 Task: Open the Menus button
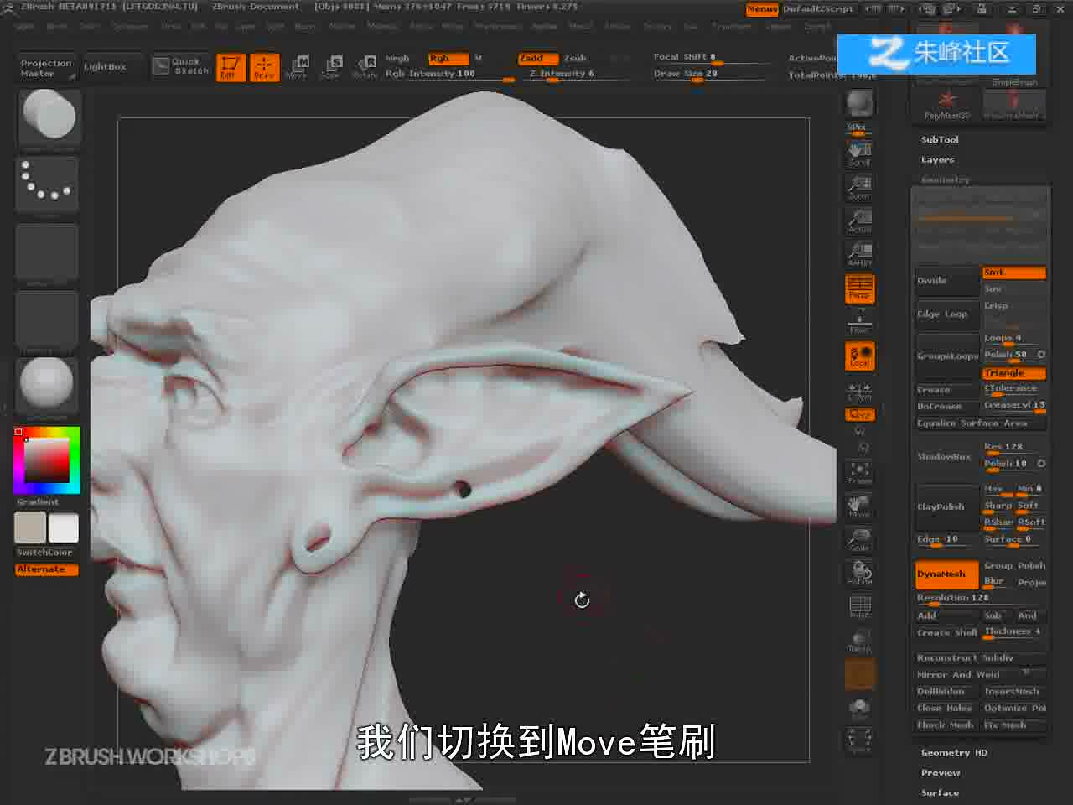pos(762,9)
